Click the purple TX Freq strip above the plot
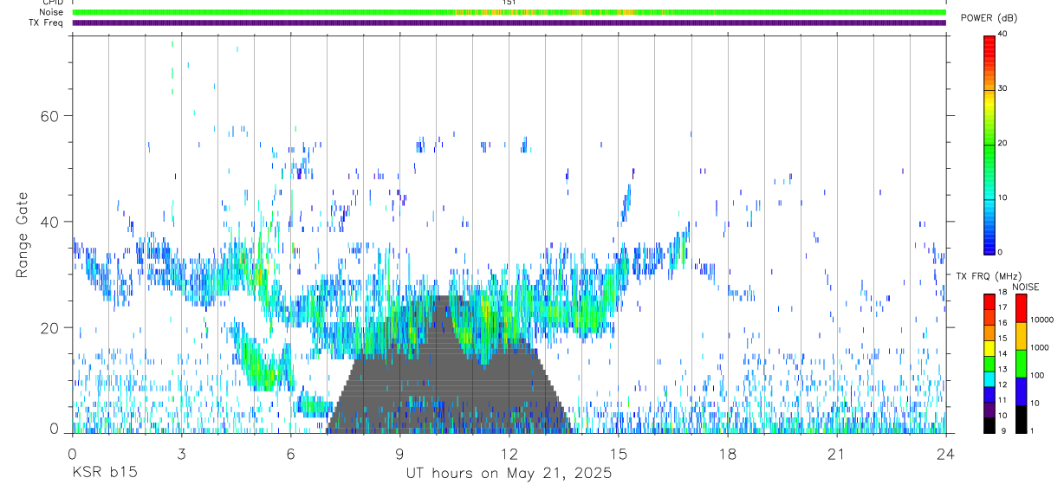Image resolution: width=1064 pixels, height=491 pixels. tap(509, 23)
